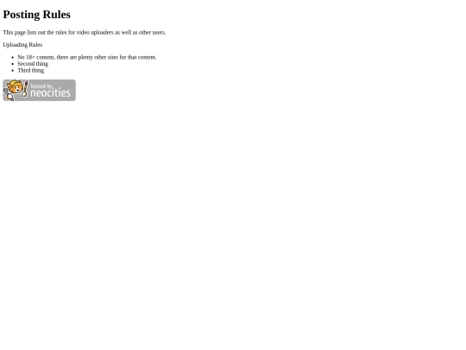Click the word 'Uploading' in the subheading
466x350 pixels.
click(16, 45)
